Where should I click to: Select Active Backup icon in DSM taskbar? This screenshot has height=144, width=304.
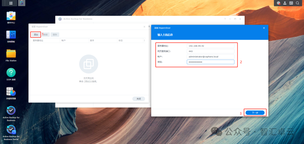click(x=22, y=3)
